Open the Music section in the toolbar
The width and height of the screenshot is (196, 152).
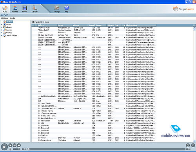point(5,9)
